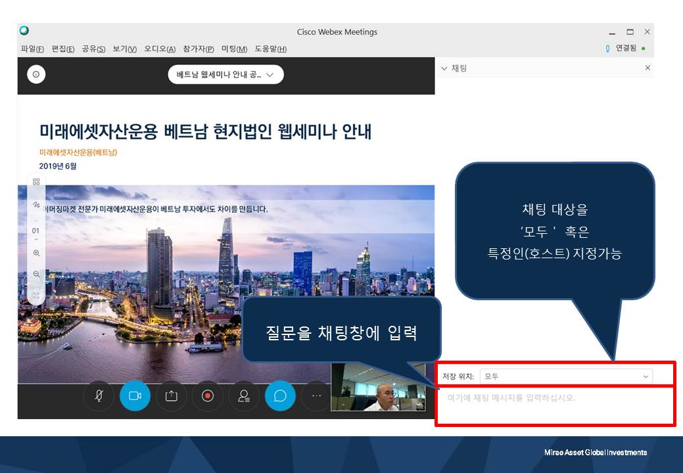683x473 pixels.
Task: Collapse the 채팅 panel chevron
Action: tap(445, 68)
